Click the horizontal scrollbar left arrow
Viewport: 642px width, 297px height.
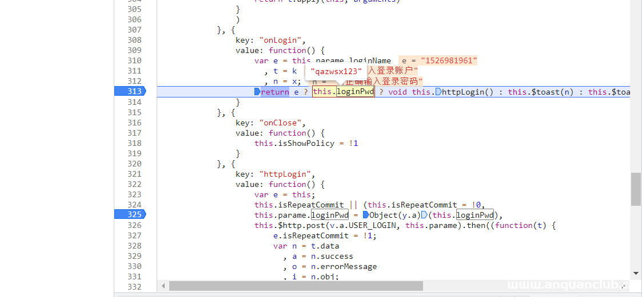coord(164,286)
